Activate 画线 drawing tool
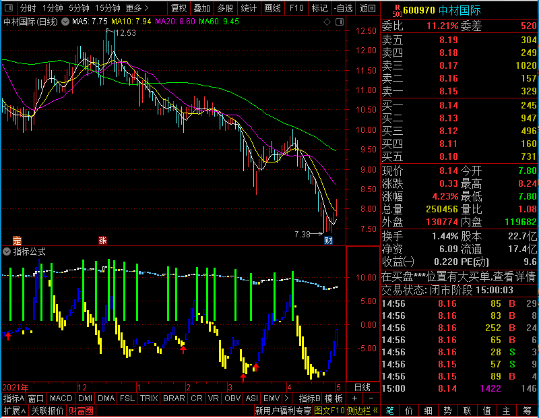 click(273, 8)
